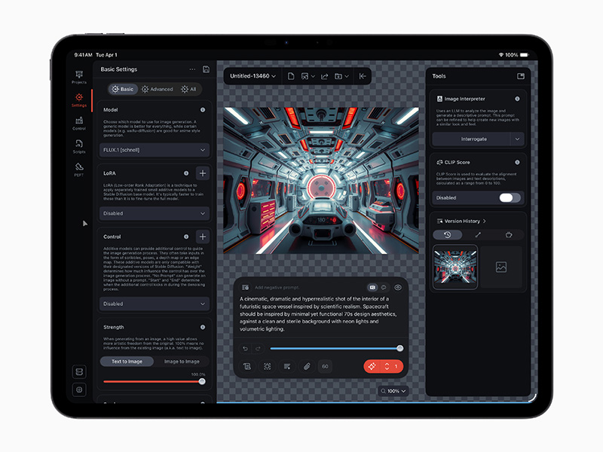Open the Scripts sidebar section
603x452 pixels.
point(79,145)
